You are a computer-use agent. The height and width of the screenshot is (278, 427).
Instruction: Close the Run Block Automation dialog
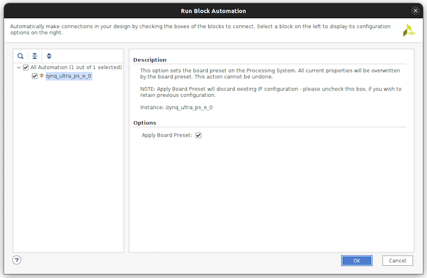[415, 11]
